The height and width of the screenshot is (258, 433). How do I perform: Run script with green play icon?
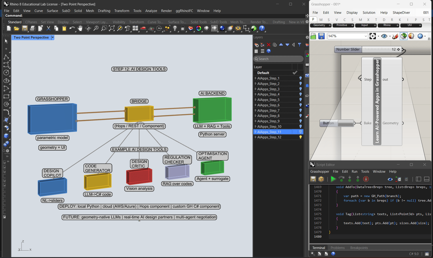click(333, 179)
